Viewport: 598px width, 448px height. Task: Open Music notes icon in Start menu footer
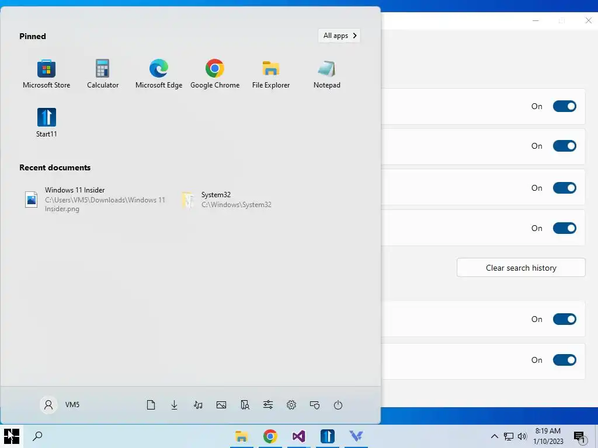[197, 405]
